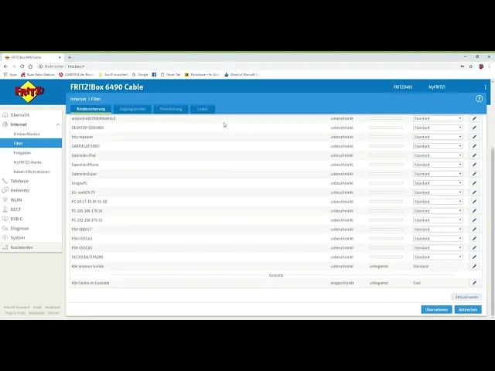This screenshot has height=371, width=495.
Task: Click the Internet breadcrumb link
Action: click(x=78, y=99)
